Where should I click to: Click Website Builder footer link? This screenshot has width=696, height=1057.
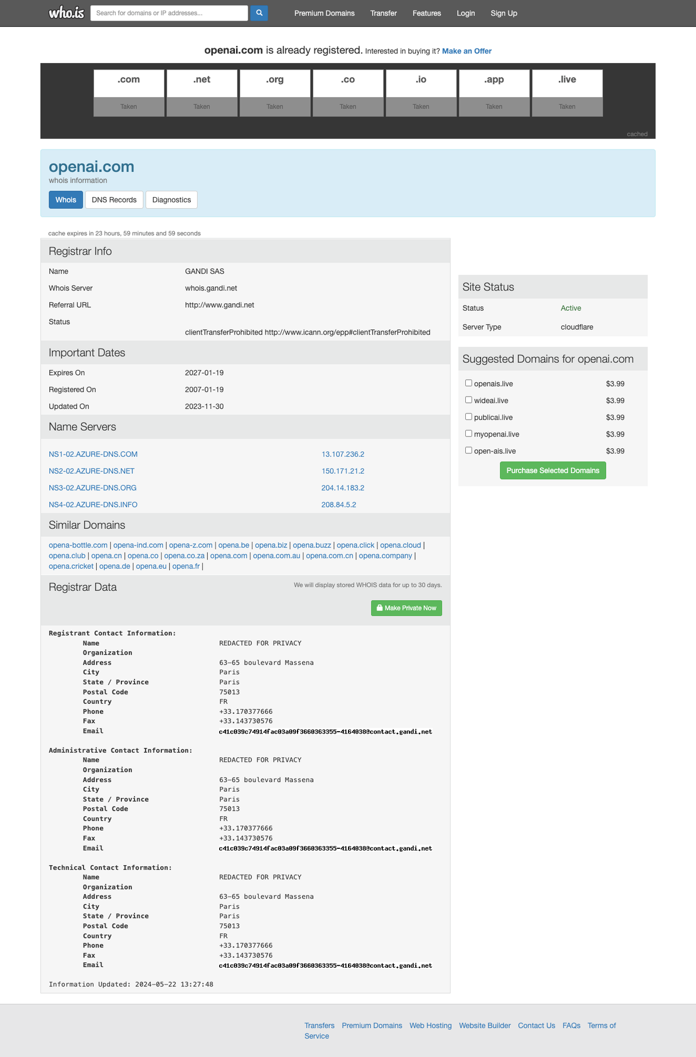pos(485,1025)
